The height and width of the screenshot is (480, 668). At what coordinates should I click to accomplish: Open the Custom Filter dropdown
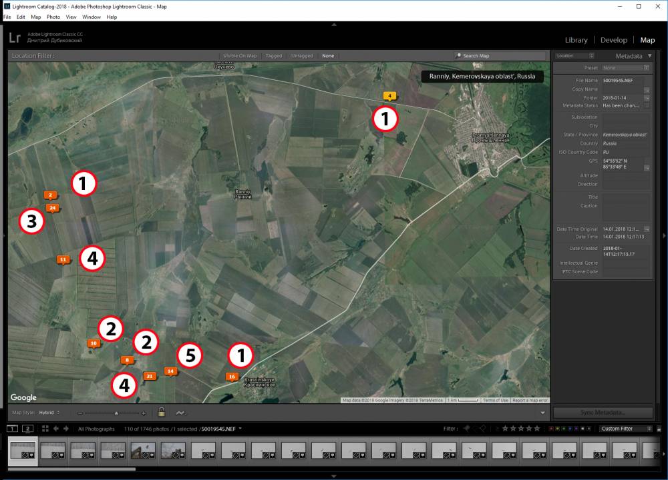click(x=626, y=429)
